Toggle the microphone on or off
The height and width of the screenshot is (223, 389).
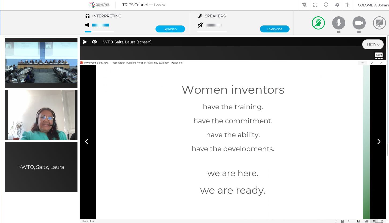339,23
